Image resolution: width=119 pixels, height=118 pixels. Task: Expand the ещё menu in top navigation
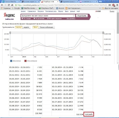pyautogui.click(x=78, y=11)
